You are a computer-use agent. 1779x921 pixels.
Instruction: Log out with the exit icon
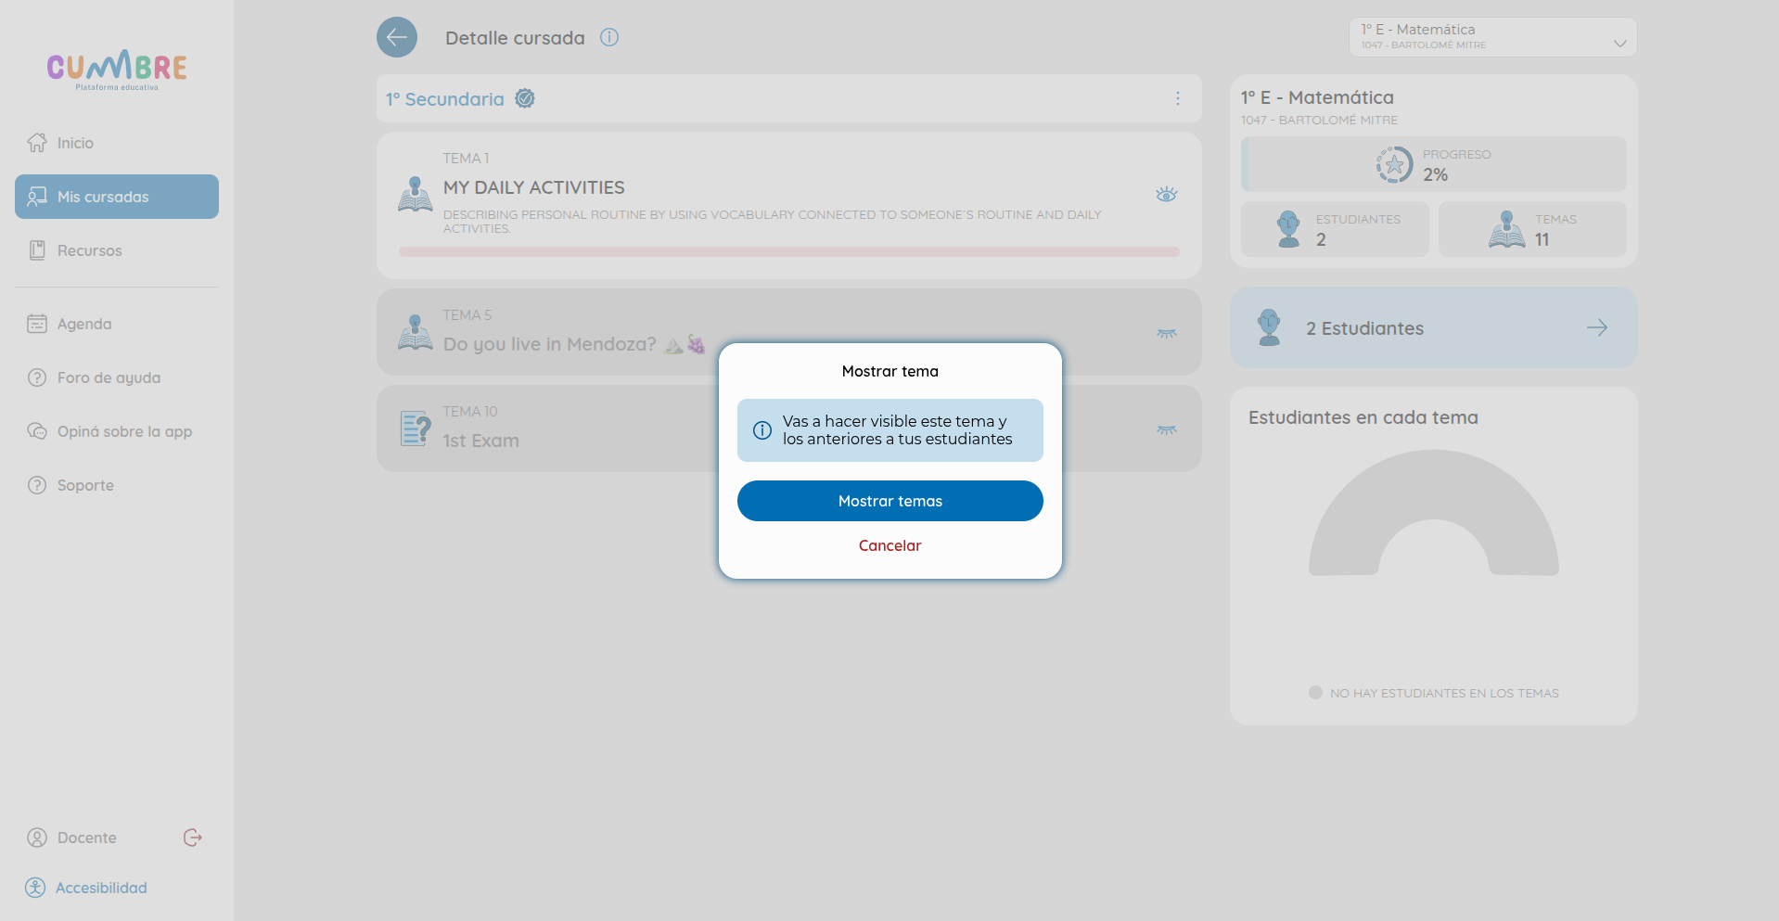(x=193, y=838)
